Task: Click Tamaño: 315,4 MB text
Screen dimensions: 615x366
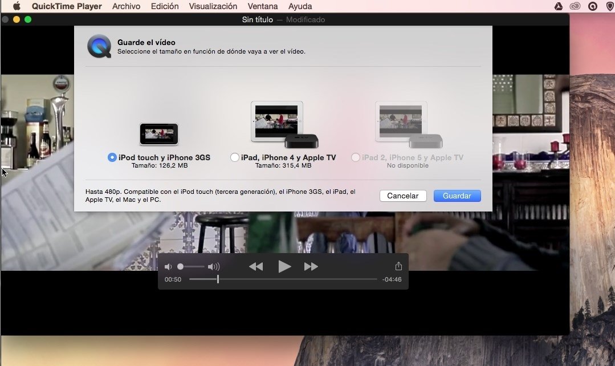Action: pos(283,165)
